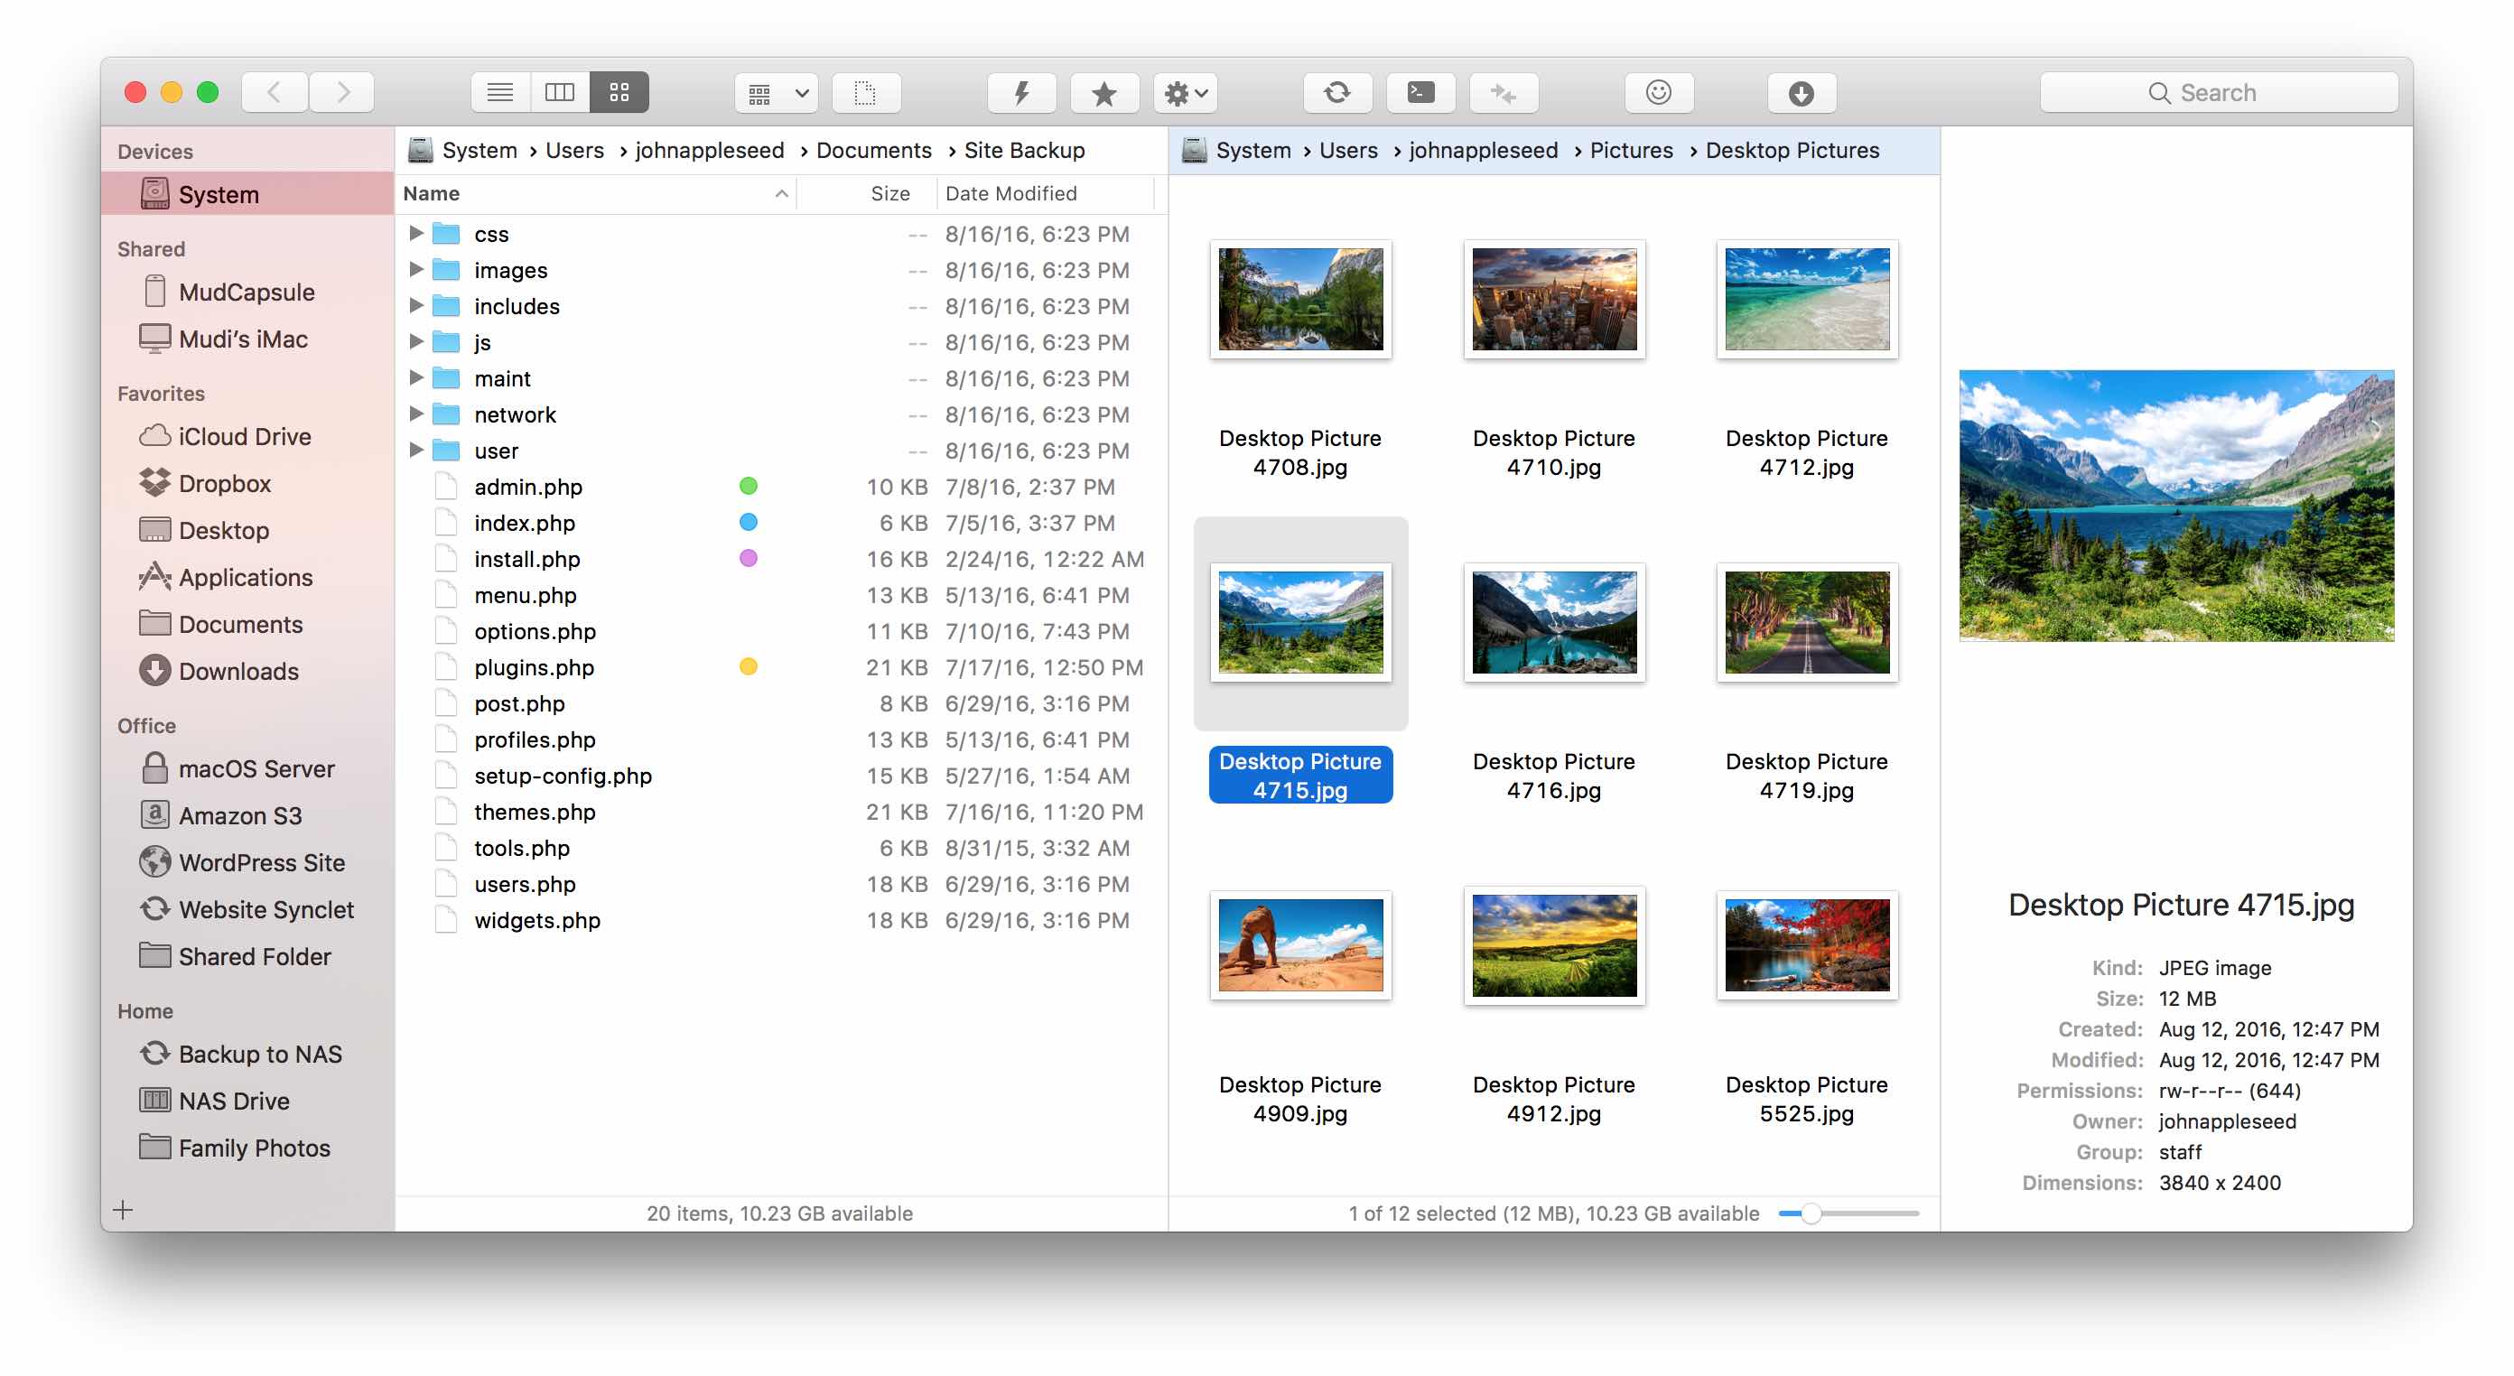Click Pictures in right pane breadcrumb
The height and width of the screenshot is (1376, 2514).
click(1630, 150)
